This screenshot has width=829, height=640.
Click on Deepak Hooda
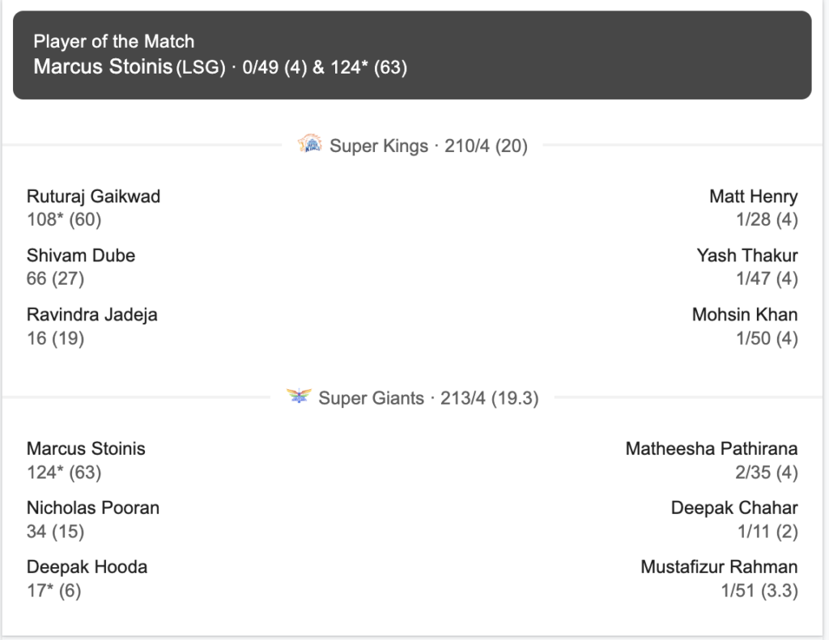click(x=87, y=567)
